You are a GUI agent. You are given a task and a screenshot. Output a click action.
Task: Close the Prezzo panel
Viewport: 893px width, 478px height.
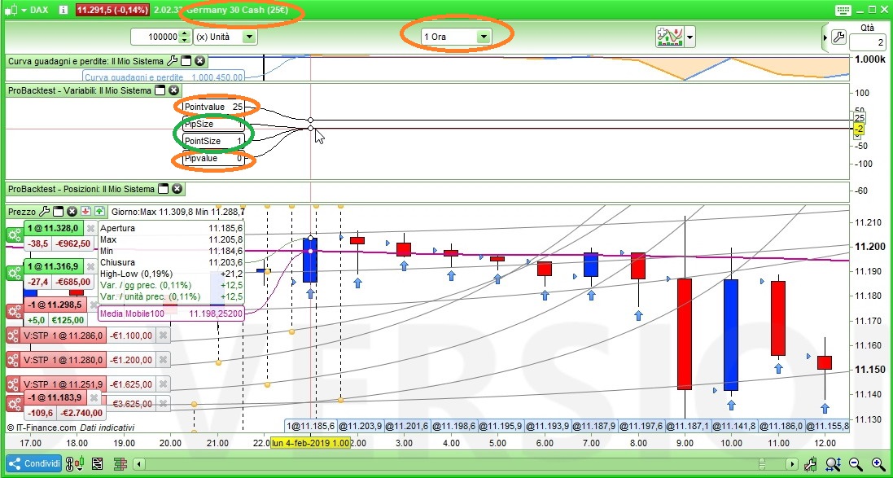(72, 212)
